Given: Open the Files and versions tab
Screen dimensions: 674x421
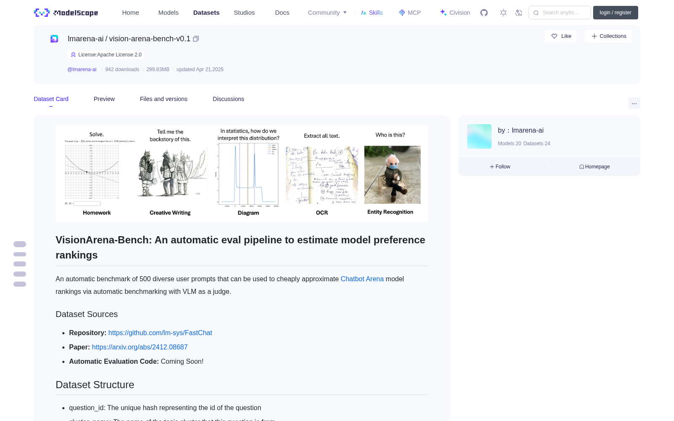Looking at the screenshot, I should click(163, 99).
